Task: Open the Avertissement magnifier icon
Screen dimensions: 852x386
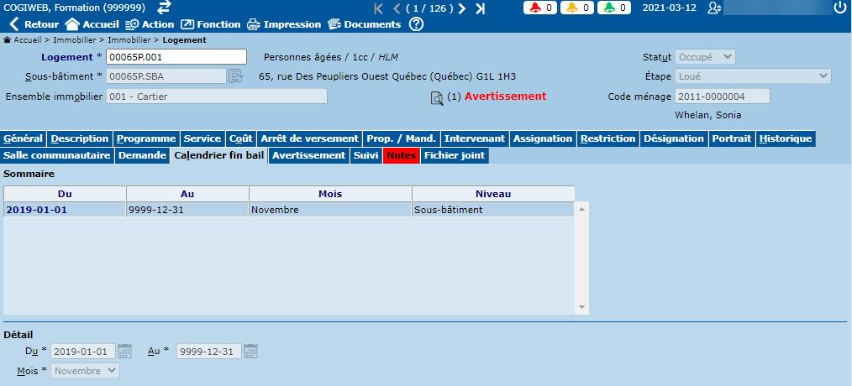Action: pos(437,97)
